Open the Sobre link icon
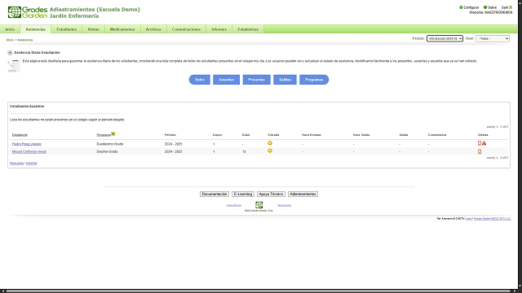The width and height of the screenshot is (522, 293). coord(485,7)
